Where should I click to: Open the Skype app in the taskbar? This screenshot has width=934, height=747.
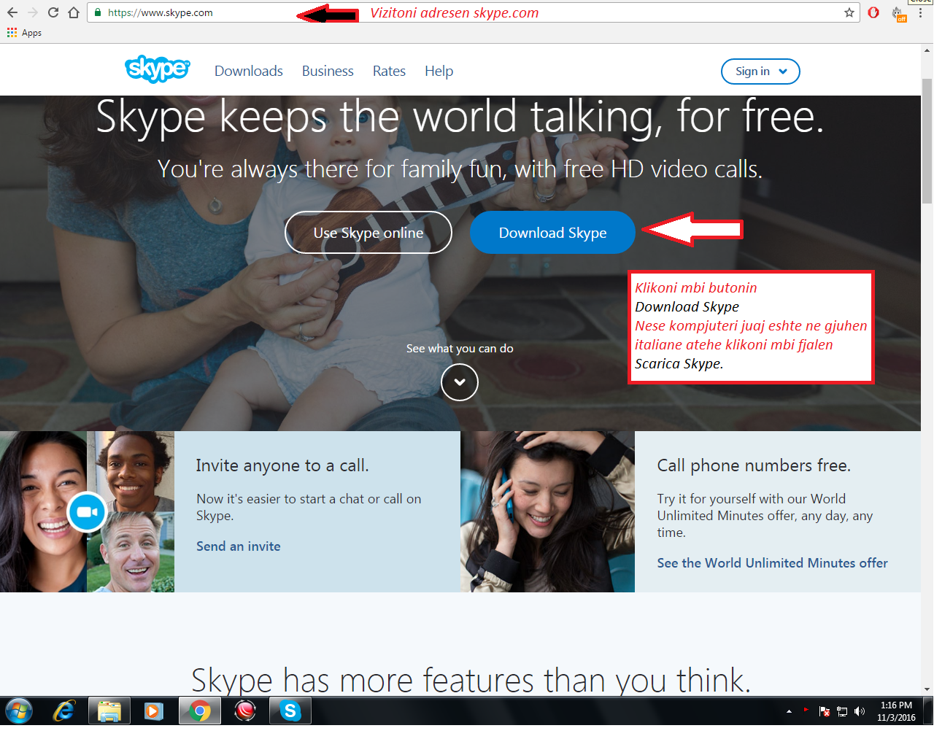(x=290, y=711)
